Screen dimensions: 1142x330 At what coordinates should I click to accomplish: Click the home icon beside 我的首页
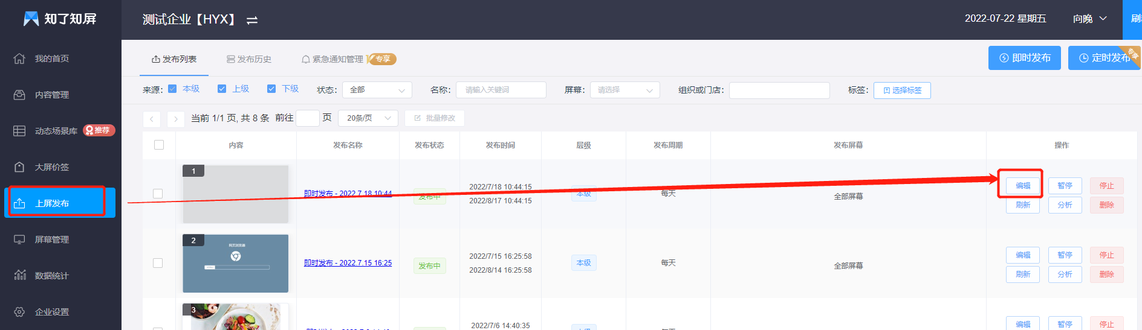pos(19,59)
